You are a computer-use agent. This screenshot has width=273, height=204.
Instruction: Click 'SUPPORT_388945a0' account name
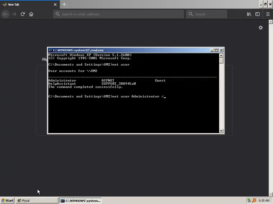click(119, 84)
